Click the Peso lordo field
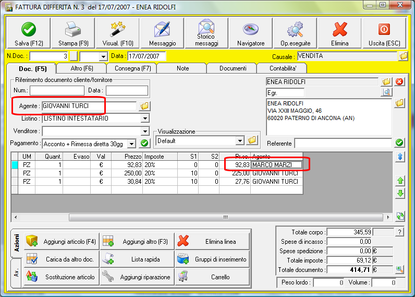Screen dimensions: 415x297 pyautogui.click(x=328, y=282)
